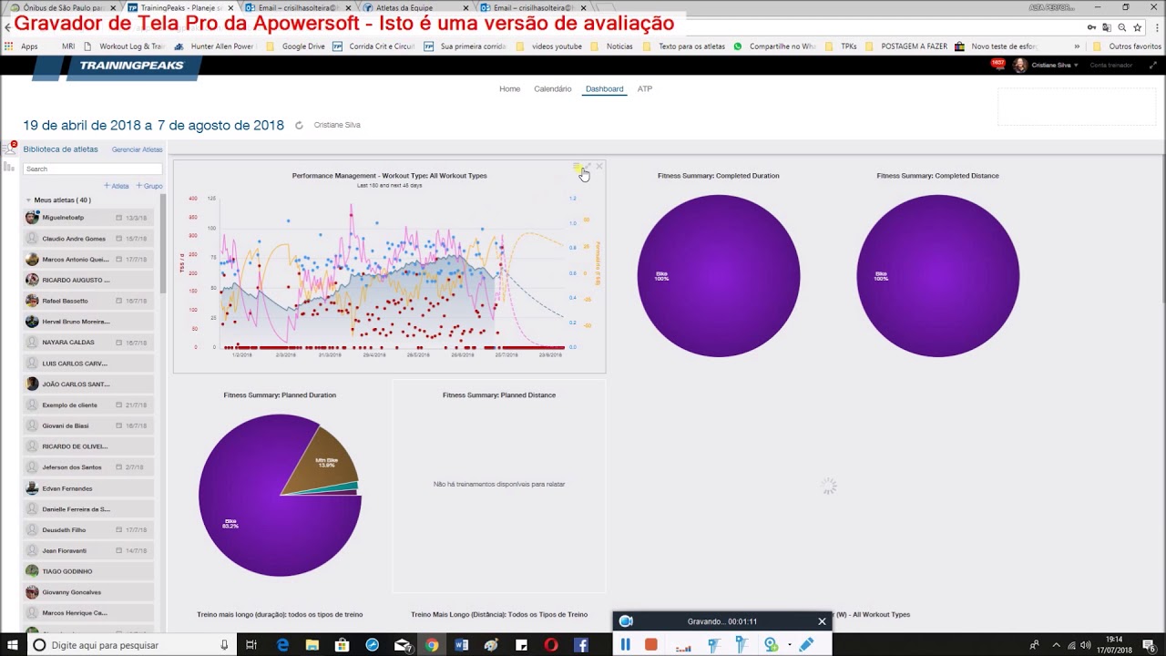Click calendar icon on Deusdeth Filho row
1166x656 pixels.
118,529
